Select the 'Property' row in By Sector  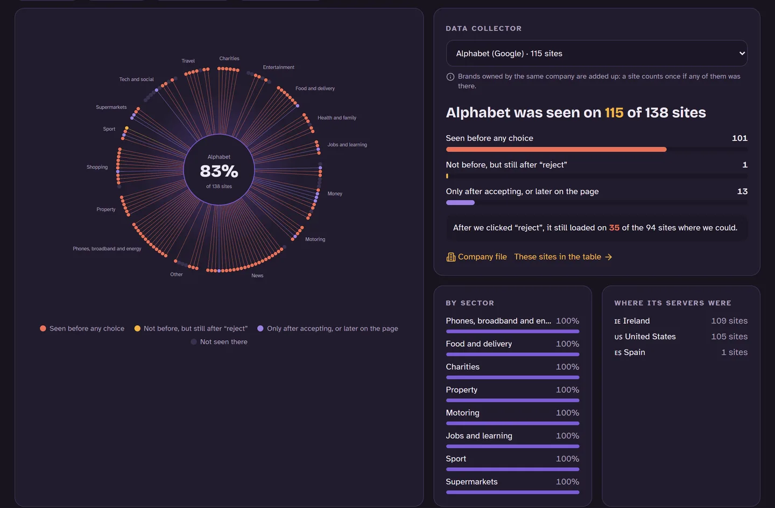(x=512, y=394)
